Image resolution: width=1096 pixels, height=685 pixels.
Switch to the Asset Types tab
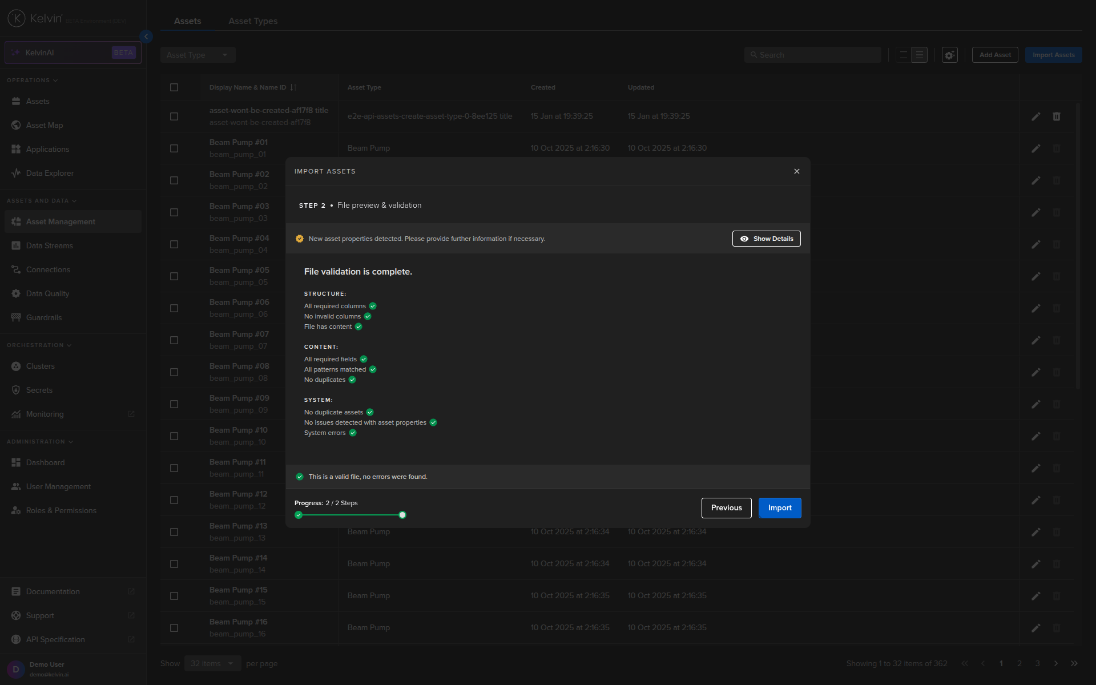tap(253, 21)
